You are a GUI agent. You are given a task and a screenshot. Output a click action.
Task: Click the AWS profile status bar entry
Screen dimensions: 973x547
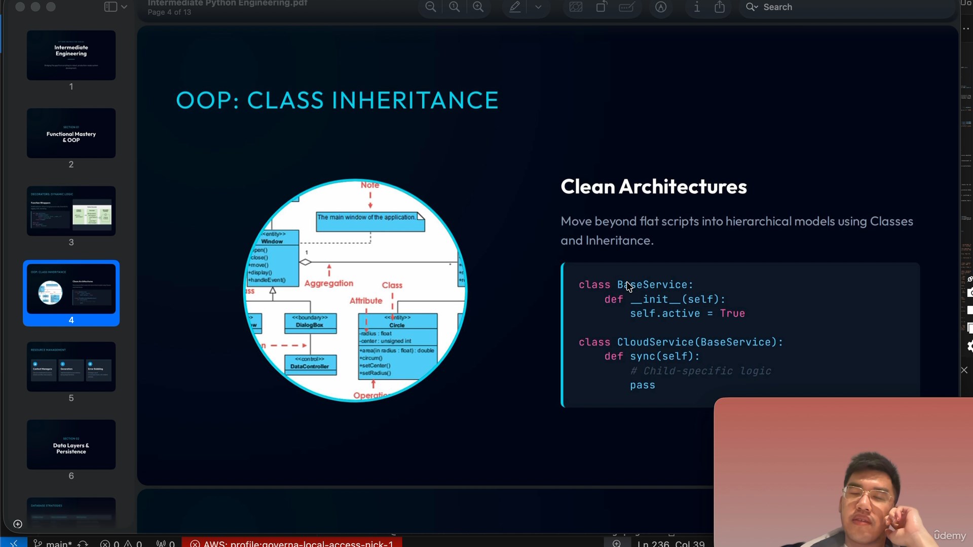(292, 543)
